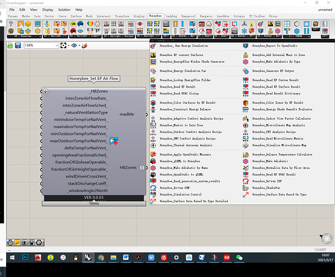Switch to the Kangaroo2 tab
The width and height of the screenshot is (335, 277).
click(x=188, y=16)
